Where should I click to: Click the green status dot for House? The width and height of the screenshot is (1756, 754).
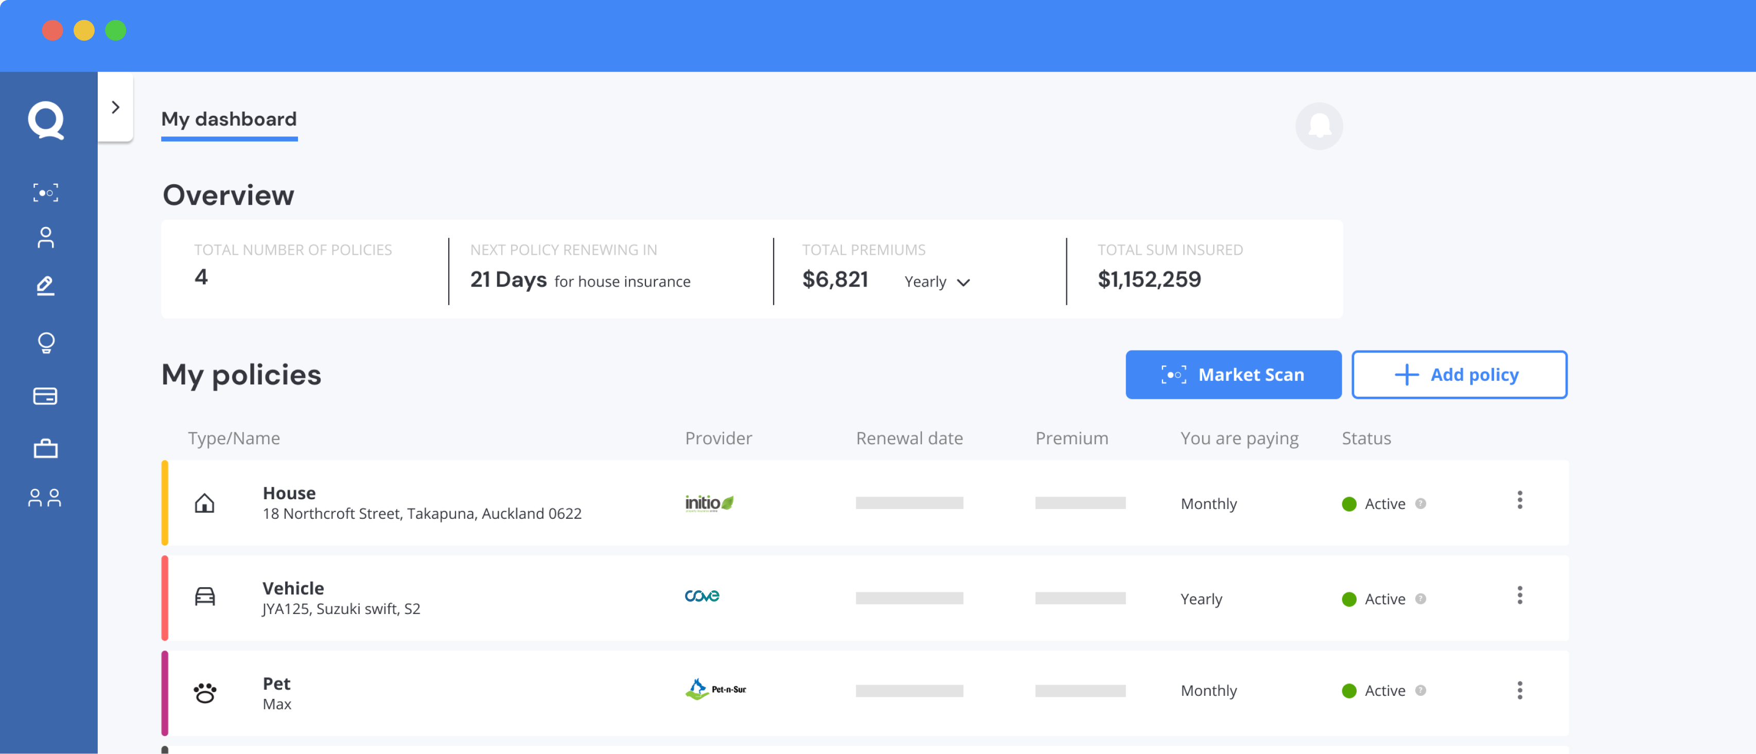click(1349, 504)
